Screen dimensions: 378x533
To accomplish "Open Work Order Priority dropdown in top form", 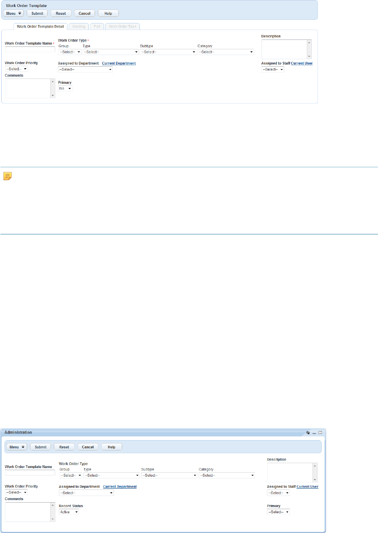I will pyautogui.click(x=16, y=69).
